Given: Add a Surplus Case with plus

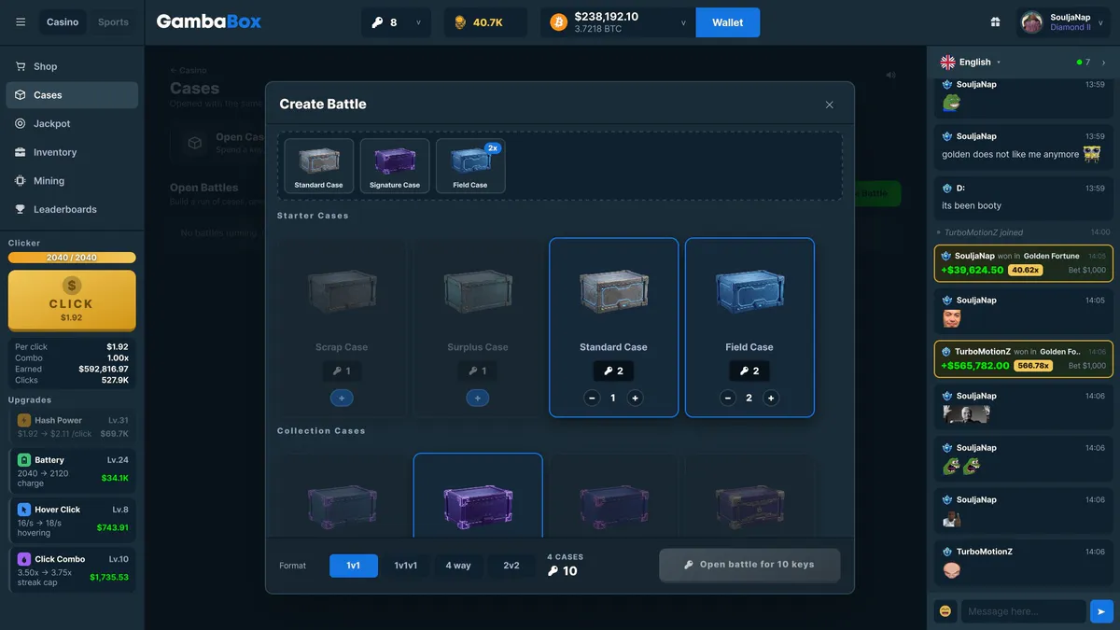Looking at the screenshot, I should coord(477,399).
